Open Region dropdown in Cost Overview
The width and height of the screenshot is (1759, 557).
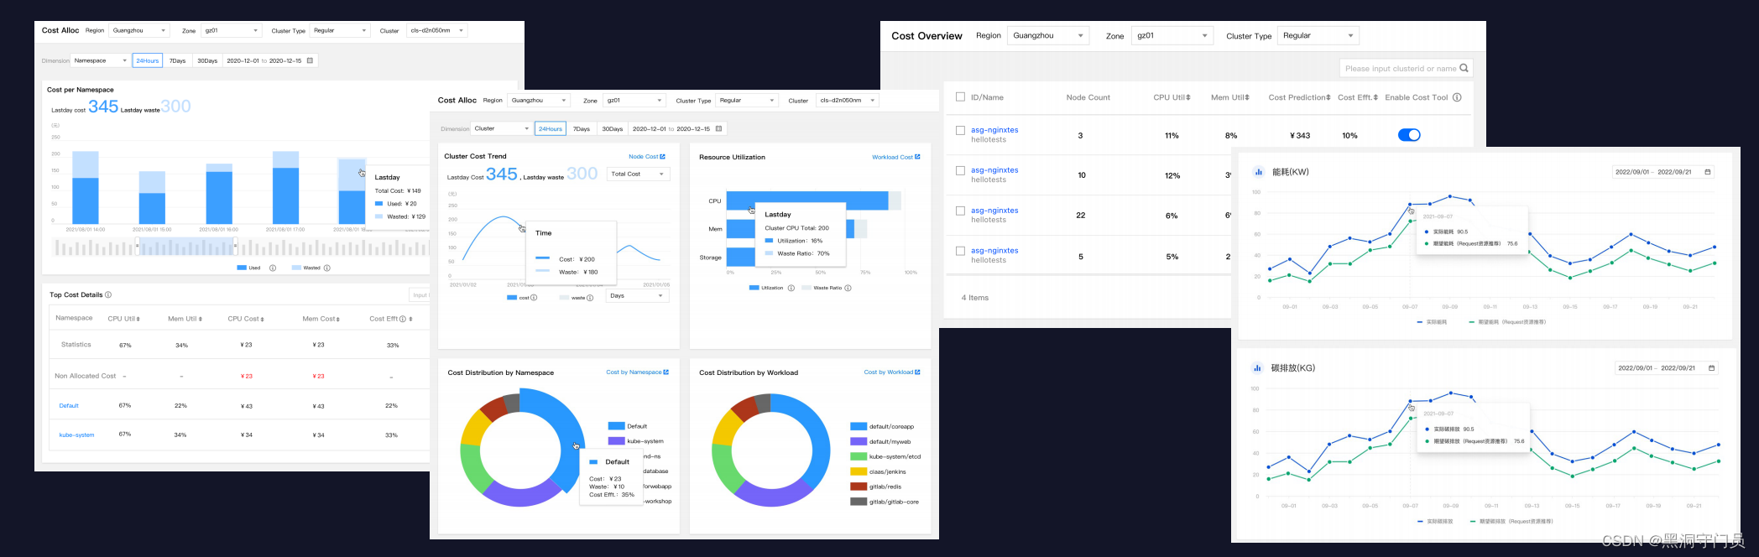(1047, 35)
